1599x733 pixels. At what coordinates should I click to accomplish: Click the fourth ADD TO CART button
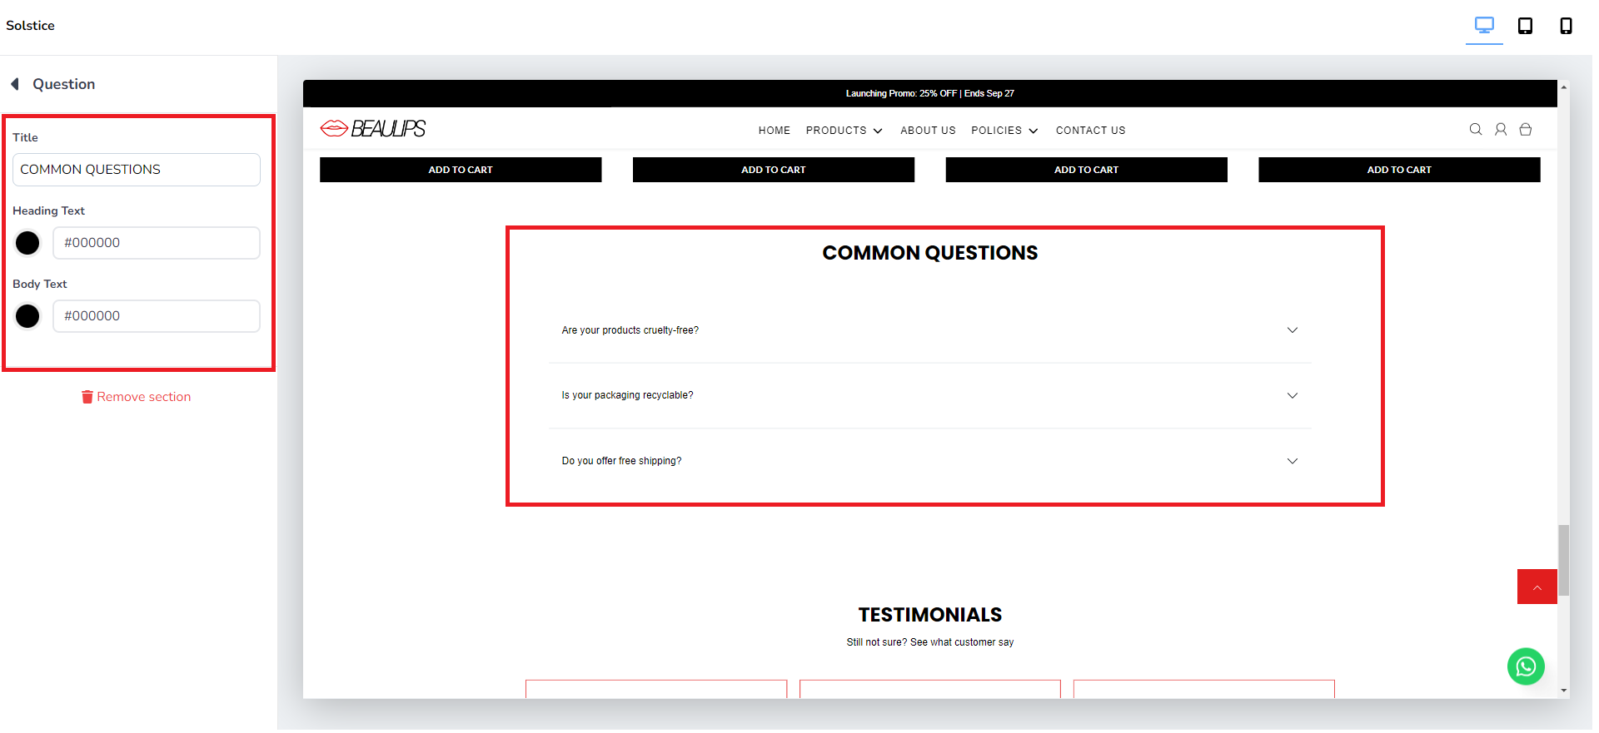coord(1399,170)
